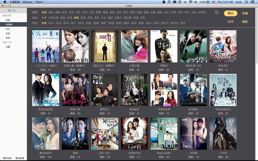This screenshot has height=161, width=258.
Task: Filter by year 2014
Action: pyautogui.click(x=51, y=23)
